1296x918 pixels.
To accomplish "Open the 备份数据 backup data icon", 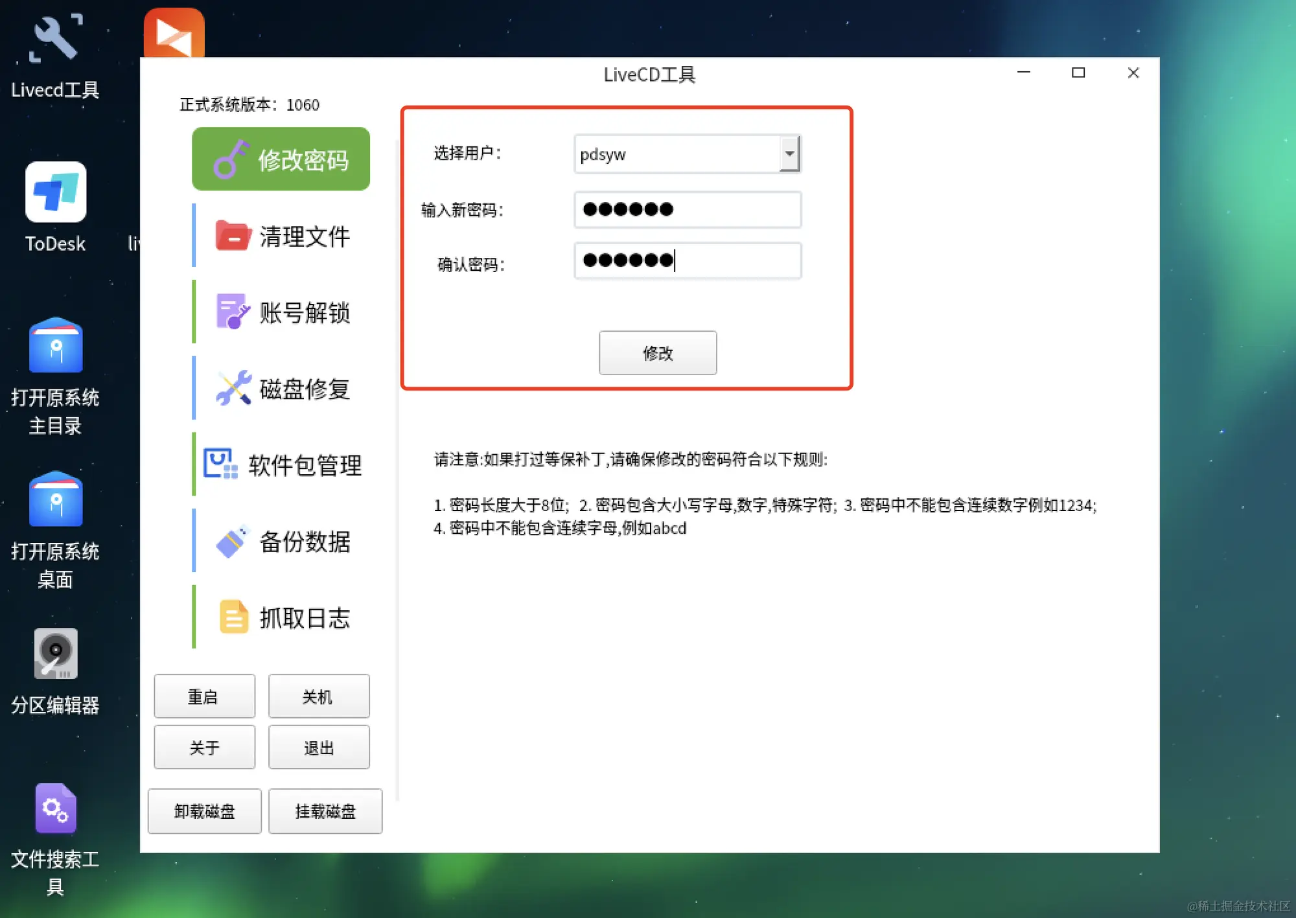I will tap(232, 541).
